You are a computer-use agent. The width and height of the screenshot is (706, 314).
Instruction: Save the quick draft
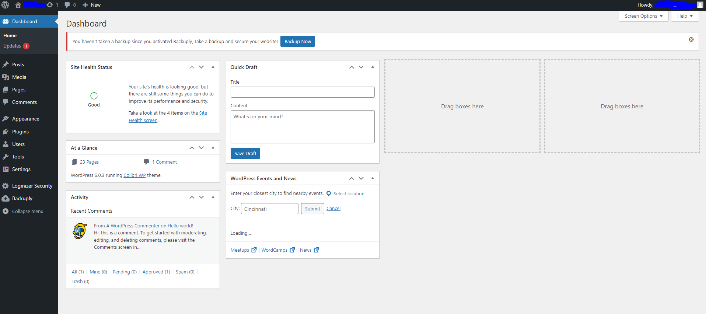[x=245, y=153]
